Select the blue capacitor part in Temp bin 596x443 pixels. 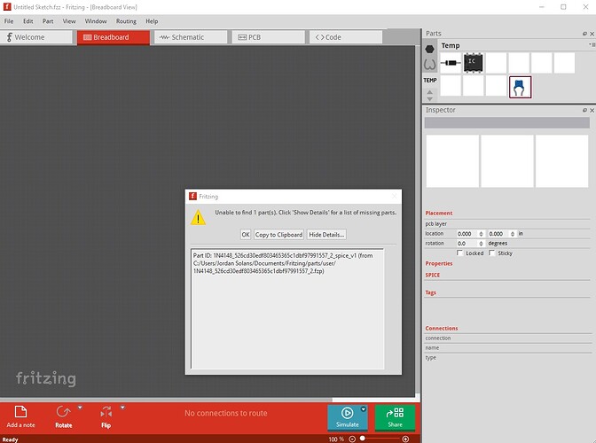click(x=520, y=87)
